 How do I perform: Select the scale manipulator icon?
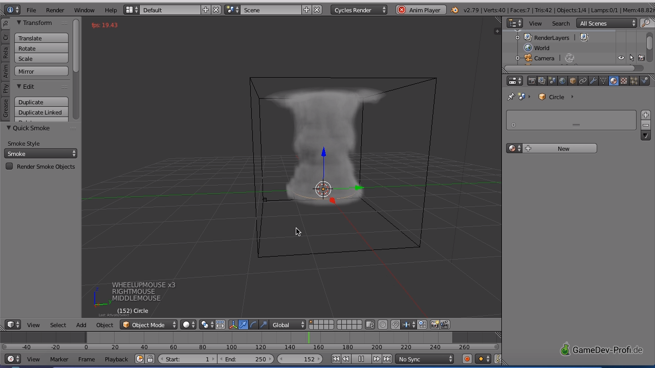pos(264,325)
